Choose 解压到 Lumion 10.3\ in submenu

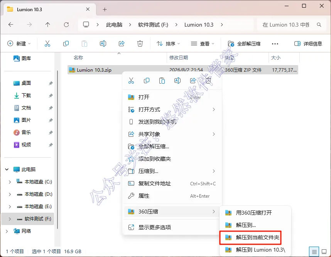[x=255, y=250]
